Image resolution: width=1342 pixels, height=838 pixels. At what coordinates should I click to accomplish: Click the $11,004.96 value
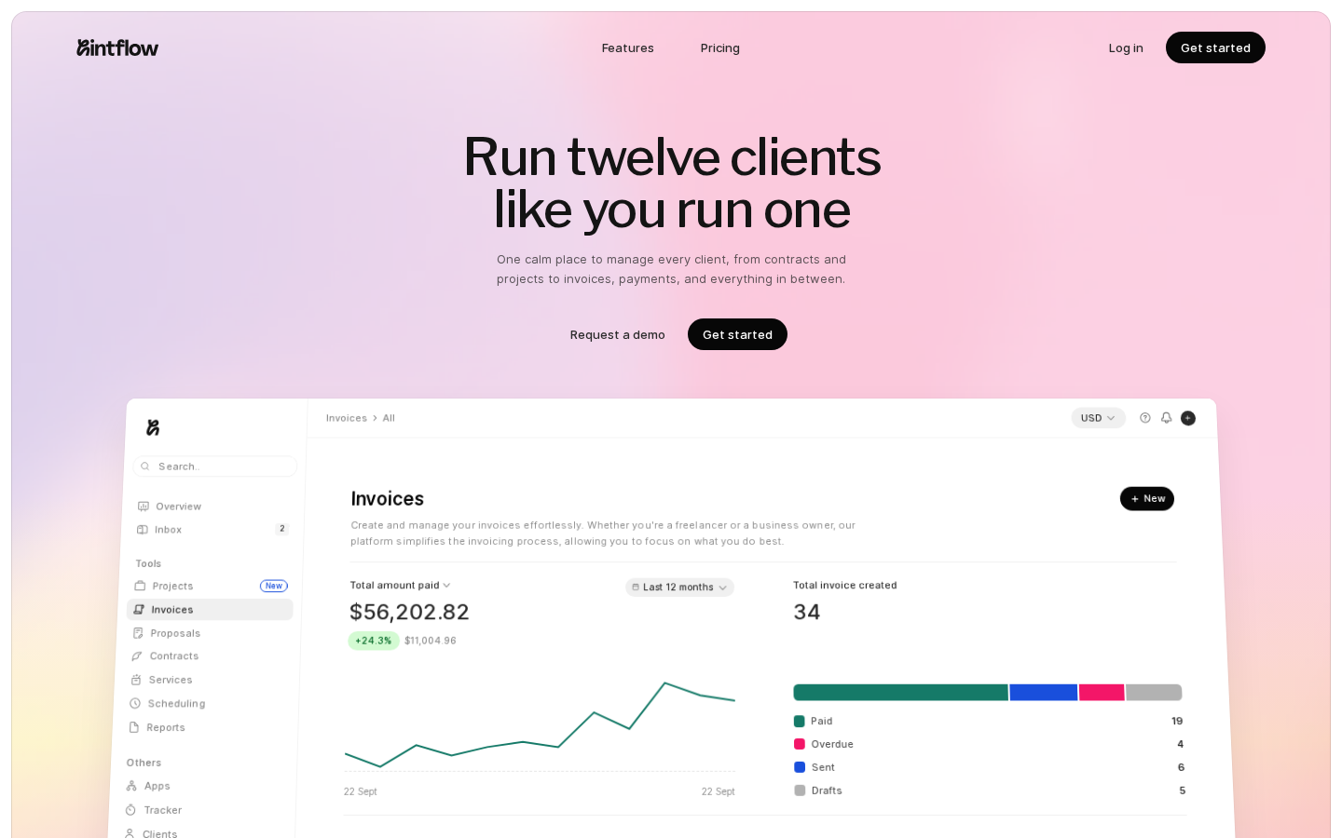pos(431,641)
